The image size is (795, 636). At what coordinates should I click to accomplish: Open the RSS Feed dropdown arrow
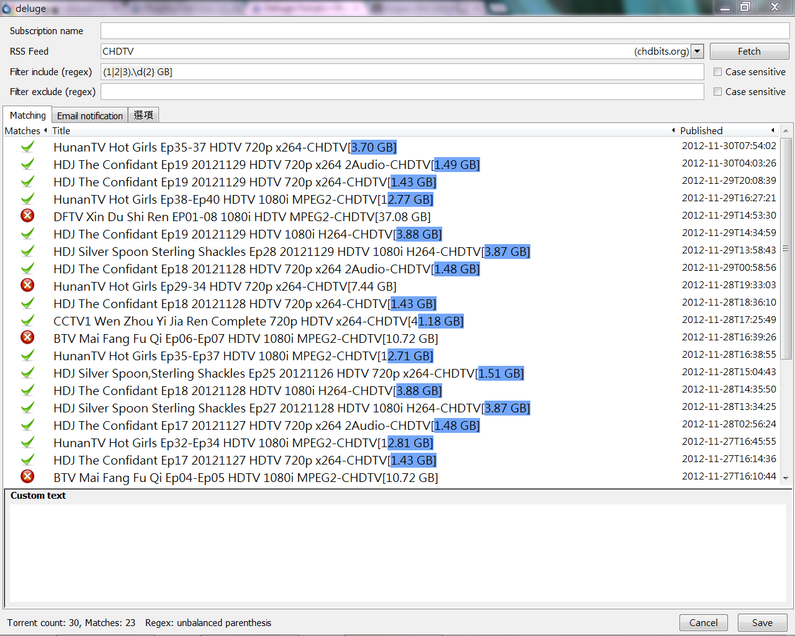(697, 52)
